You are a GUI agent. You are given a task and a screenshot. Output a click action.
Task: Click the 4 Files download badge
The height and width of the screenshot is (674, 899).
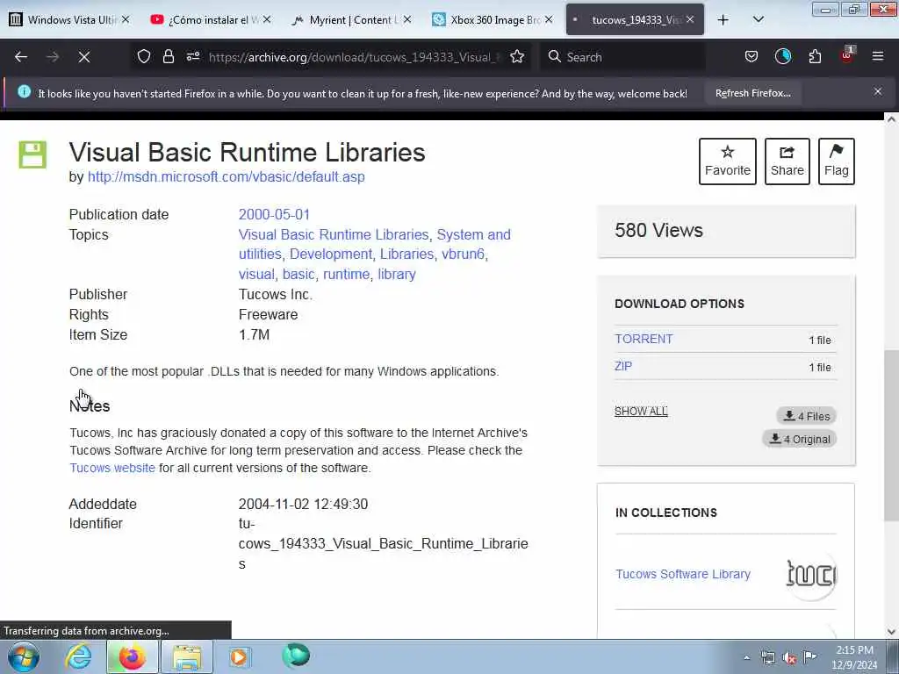point(807,416)
